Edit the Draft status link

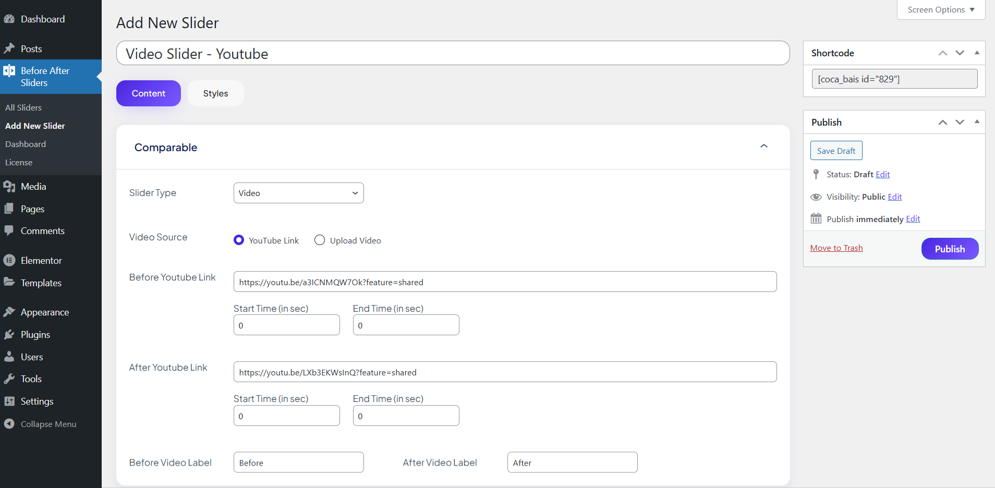[883, 174]
